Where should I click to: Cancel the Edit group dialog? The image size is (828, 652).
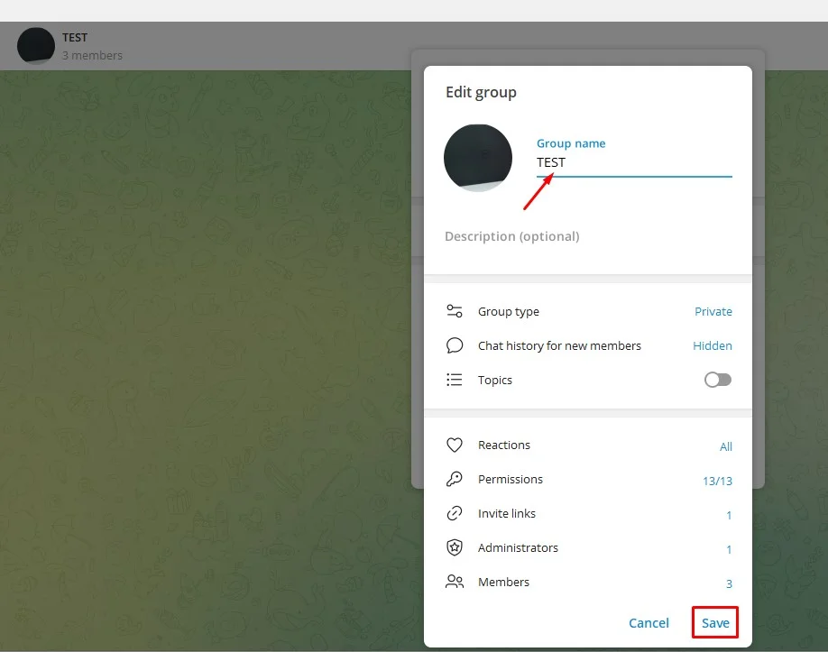click(649, 622)
